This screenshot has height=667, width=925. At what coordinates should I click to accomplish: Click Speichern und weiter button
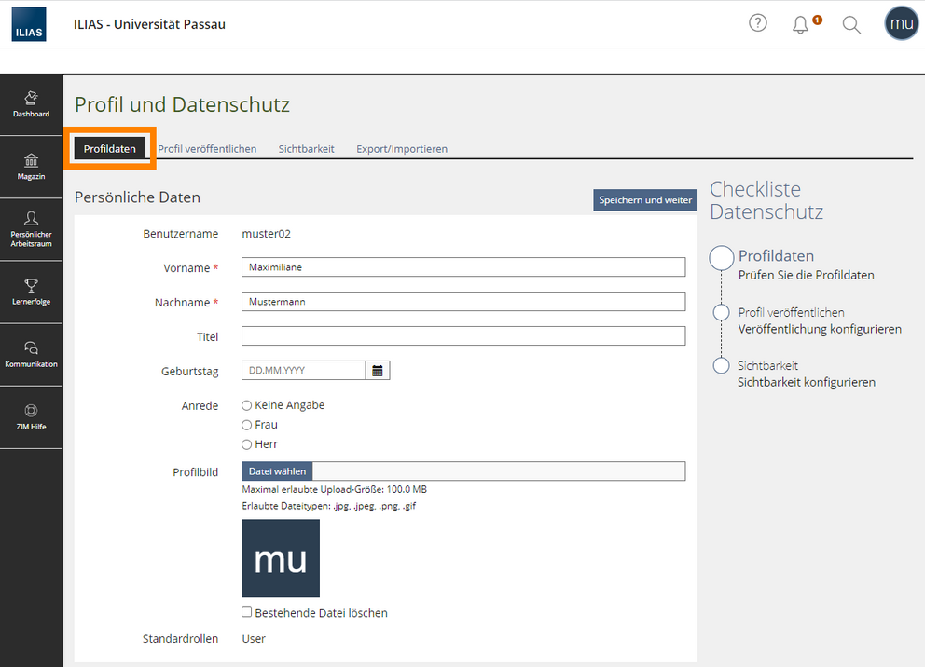[645, 199]
